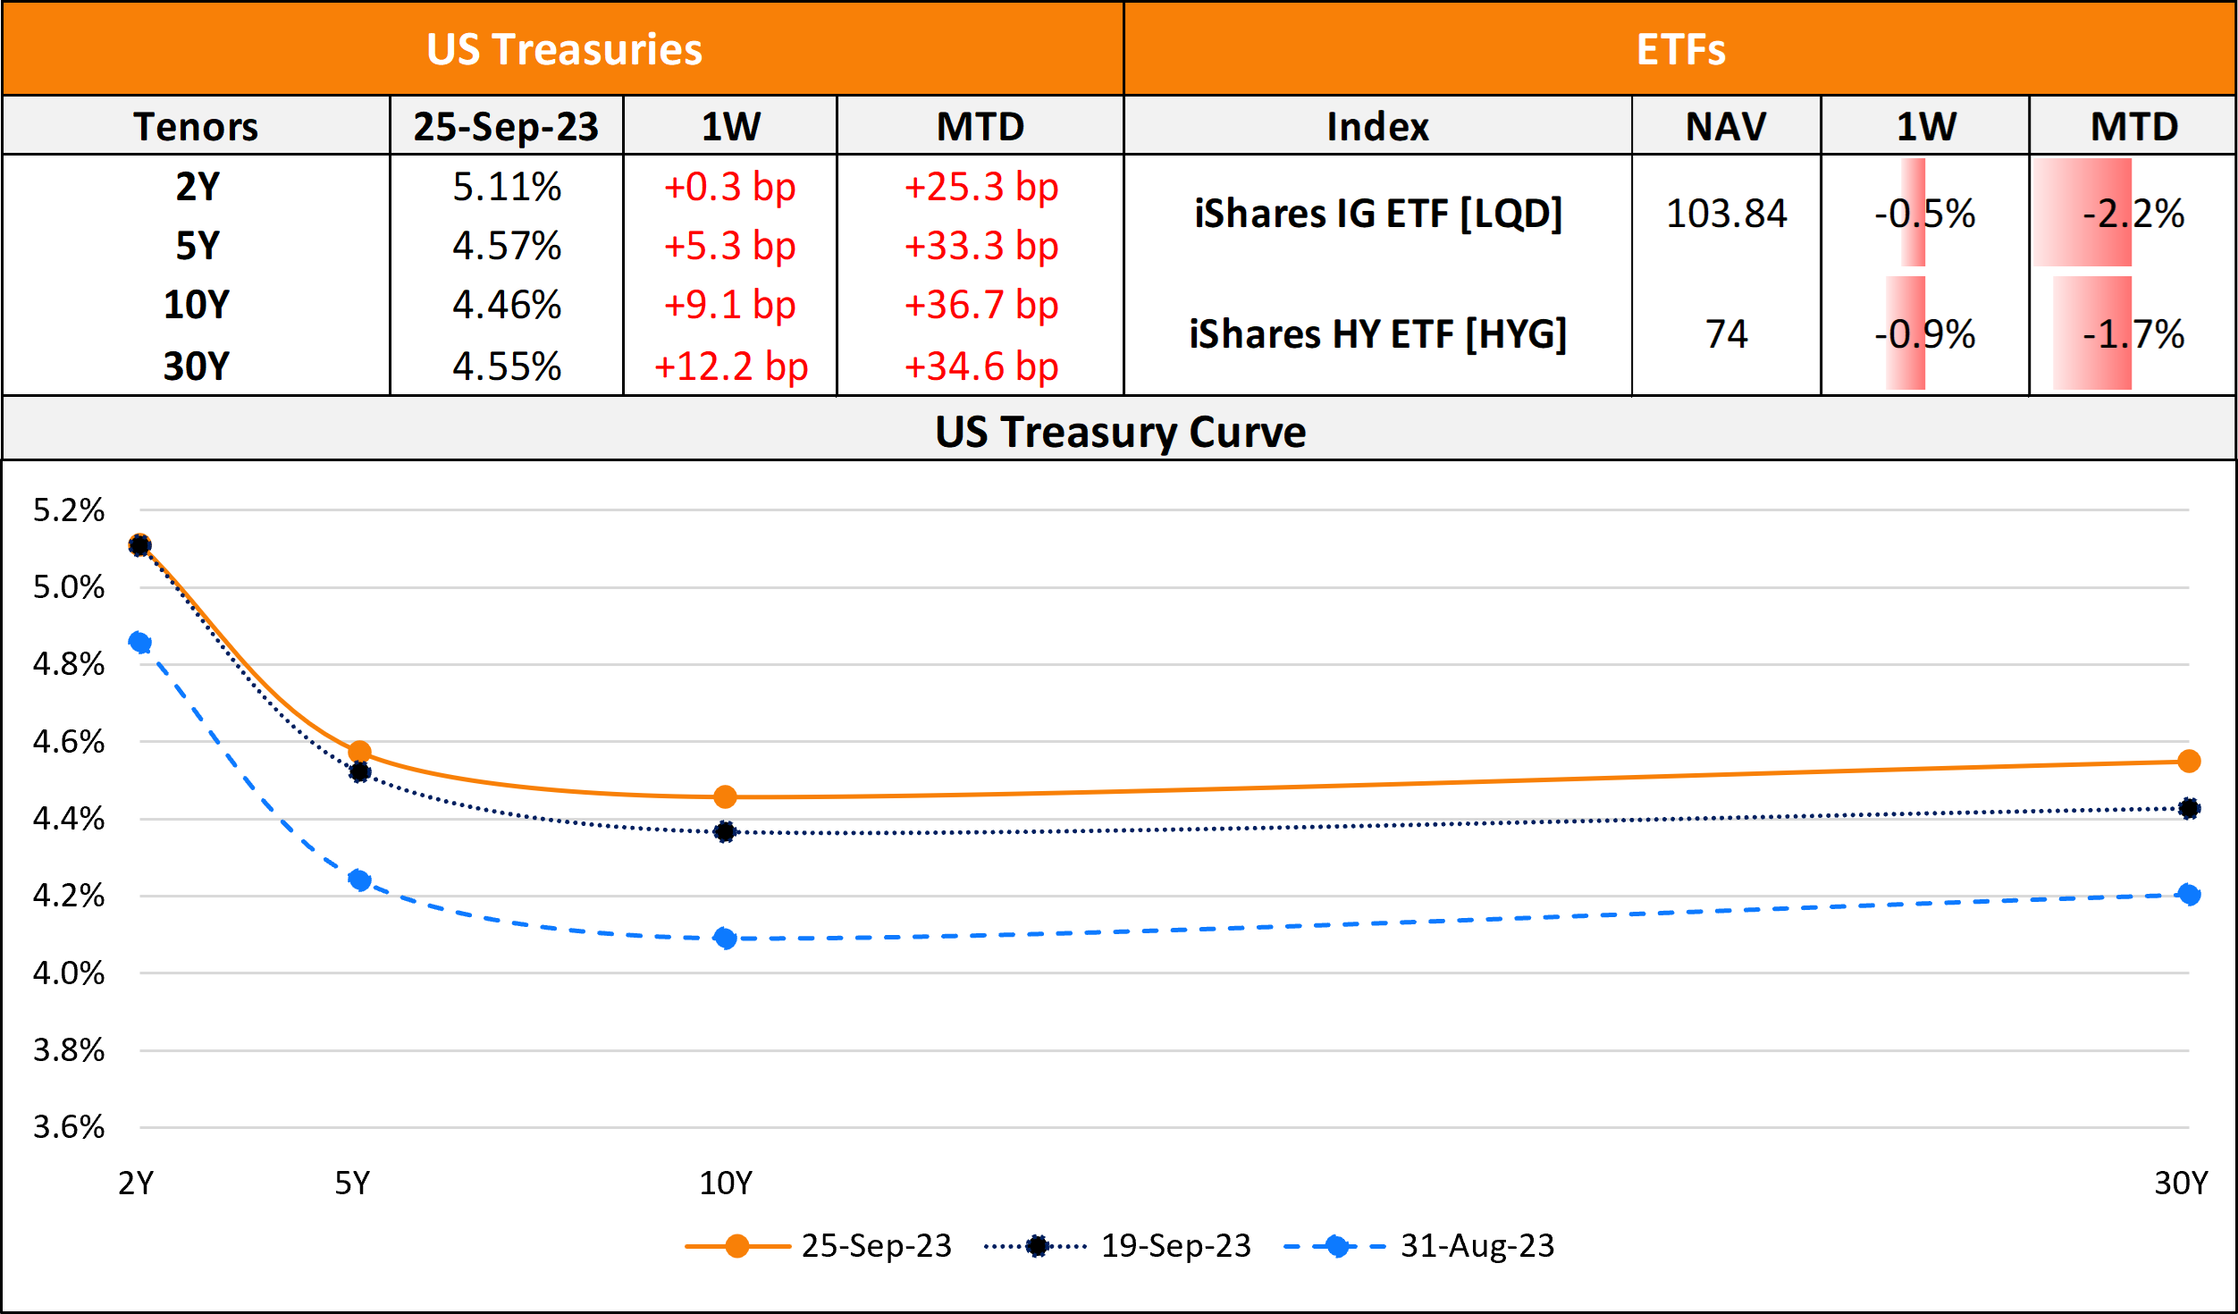This screenshot has width=2238, height=1314.
Task: Click the orange 30Y data point
Action: [x=2189, y=762]
